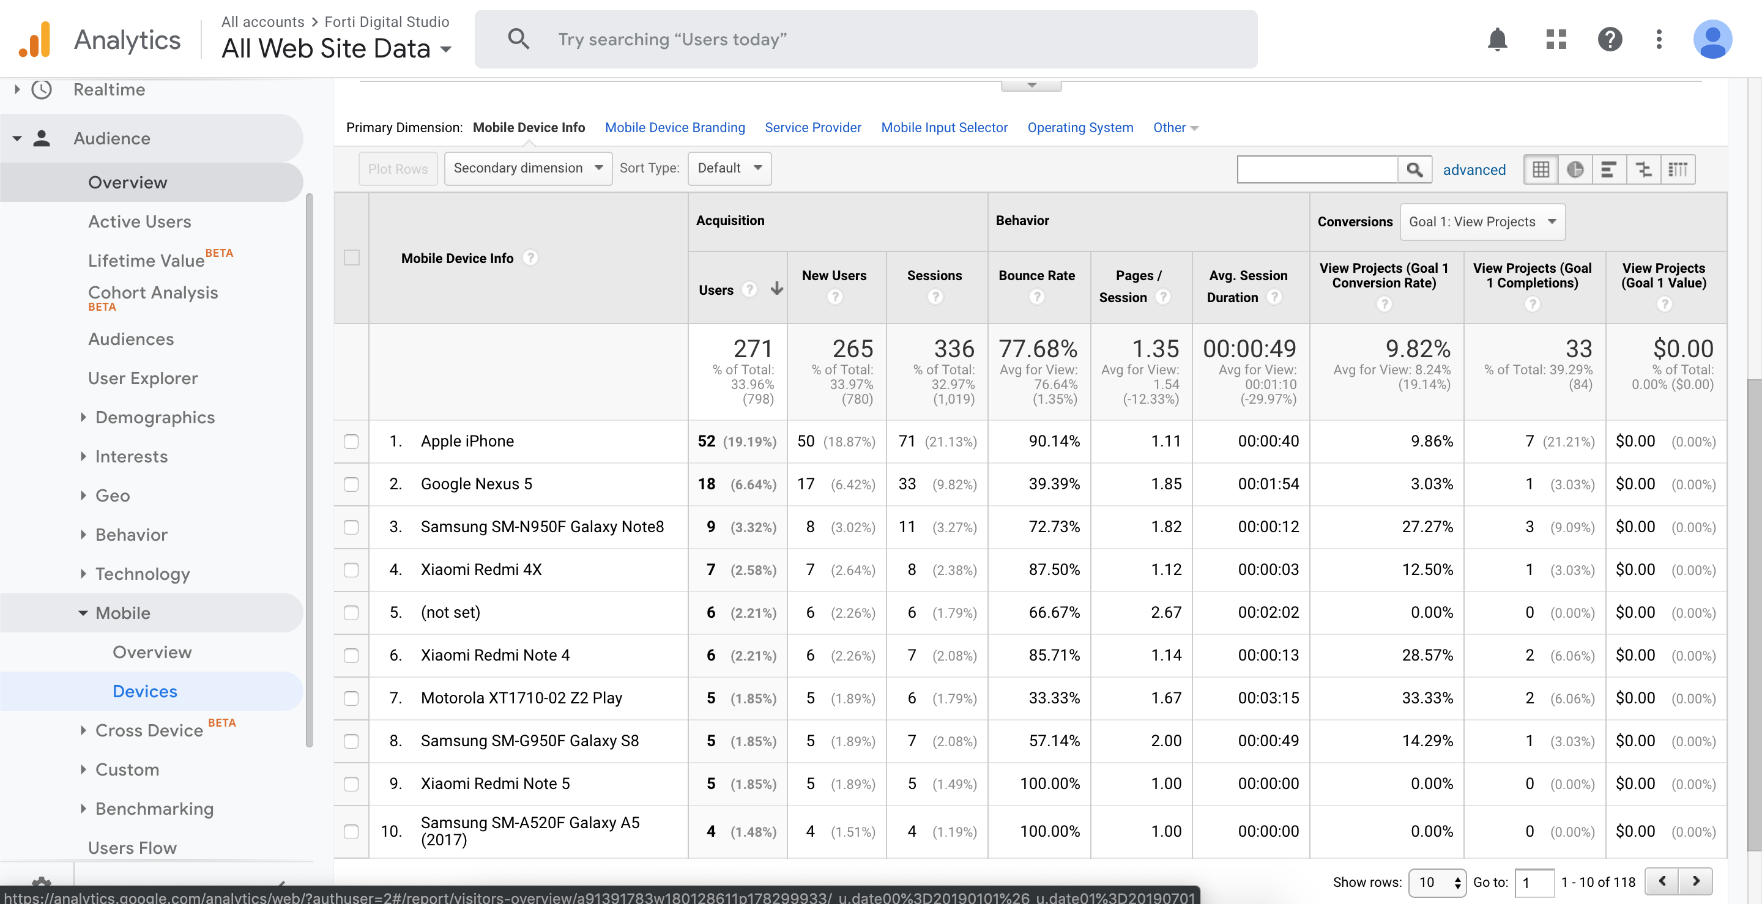Check the Xiaomi Redmi 4X row
Image resolution: width=1762 pixels, height=904 pixels.
click(x=352, y=569)
